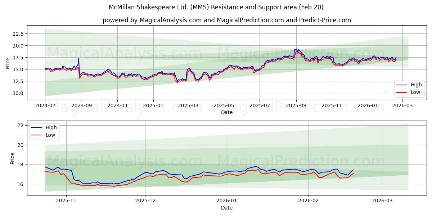Click the top chart's Date axis label
432x216 pixels.
(x=227, y=112)
